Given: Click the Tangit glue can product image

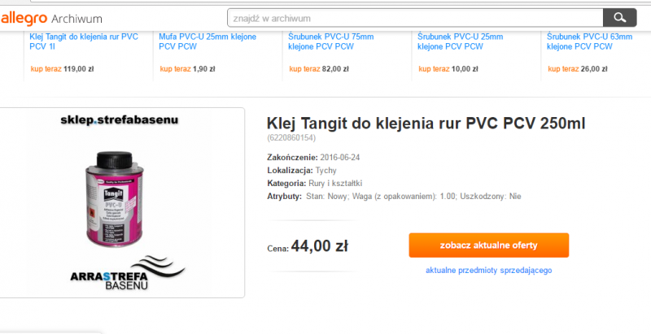Looking at the screenshot, I should click(115, 199).
